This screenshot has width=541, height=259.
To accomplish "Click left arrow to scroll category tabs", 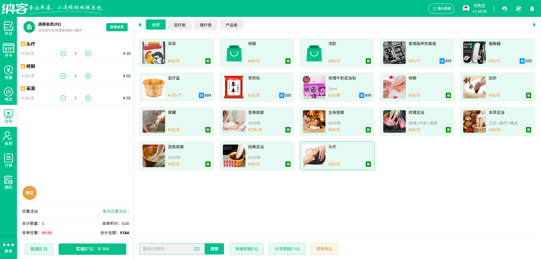I will point(140,25).
